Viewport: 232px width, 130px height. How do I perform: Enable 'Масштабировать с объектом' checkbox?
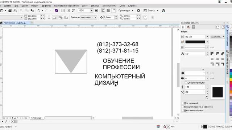pyautogui.click(x=182, y=107)
